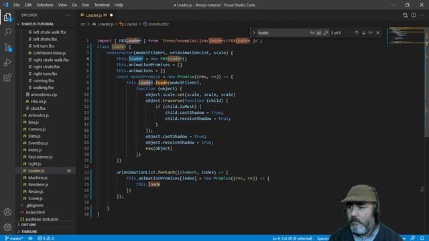This screenshot has height=241, width=429.
Task: Click Ln 4, Col 20 status item
Action: (292, 238)
